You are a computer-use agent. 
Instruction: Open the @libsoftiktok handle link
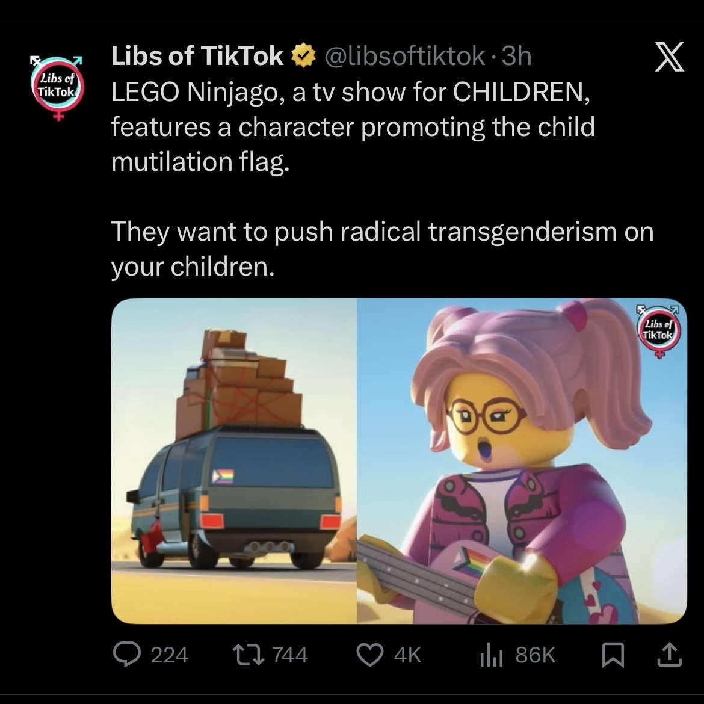tap(404, 57)
